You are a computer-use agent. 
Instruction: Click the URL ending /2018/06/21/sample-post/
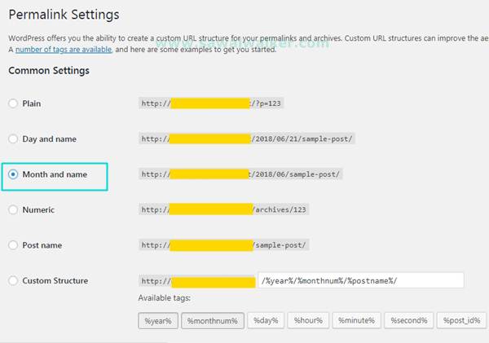tap(247, 139)
